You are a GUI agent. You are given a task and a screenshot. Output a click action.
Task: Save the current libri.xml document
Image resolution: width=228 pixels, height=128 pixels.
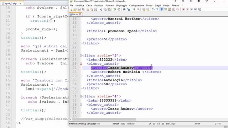click(79, 10)
